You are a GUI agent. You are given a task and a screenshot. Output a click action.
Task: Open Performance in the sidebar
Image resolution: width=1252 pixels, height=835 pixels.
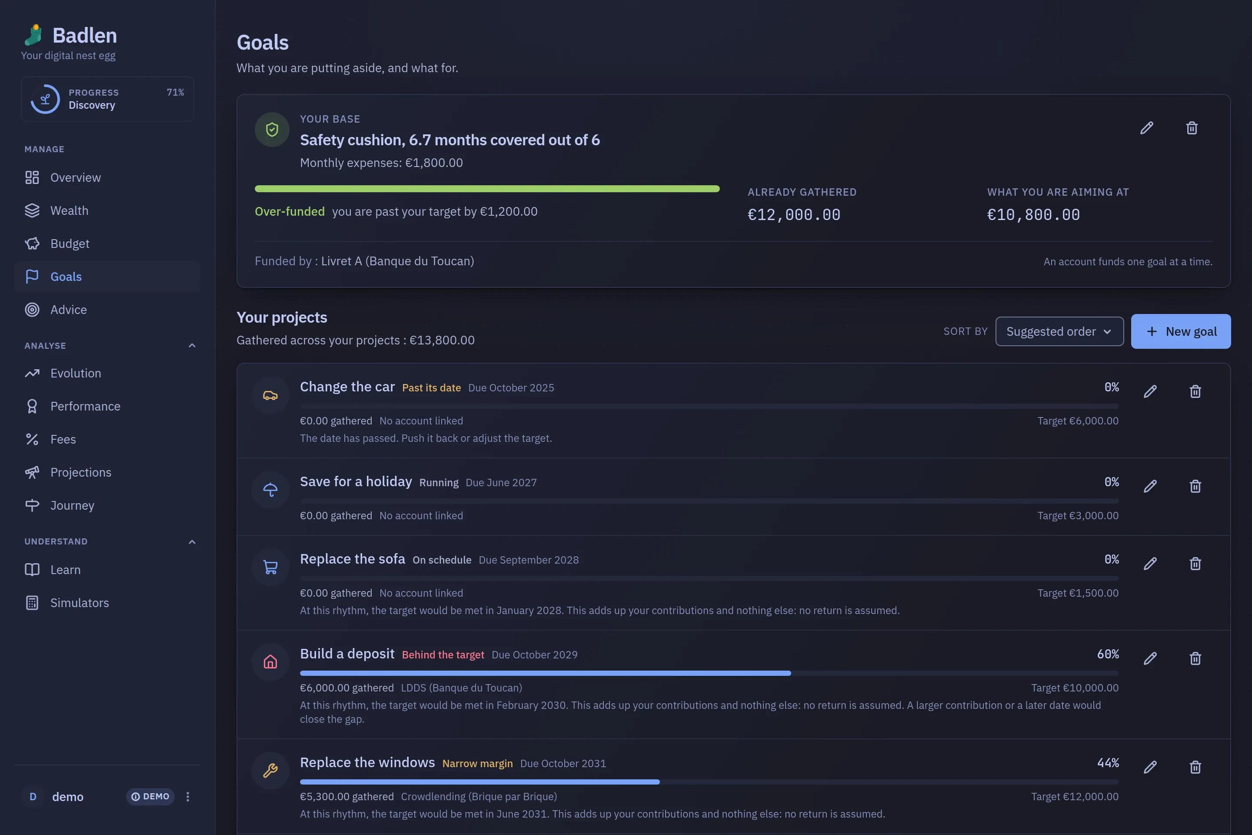(x=107, y=406)
